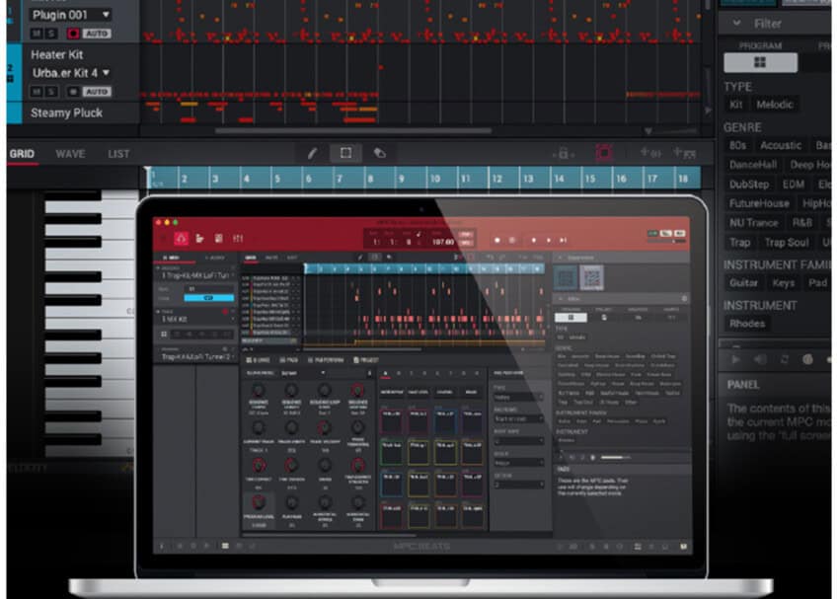This screenshot has height=599, width=839.
Task: Click the lock icon in grid toolbar
Action: tap(563, 153)
